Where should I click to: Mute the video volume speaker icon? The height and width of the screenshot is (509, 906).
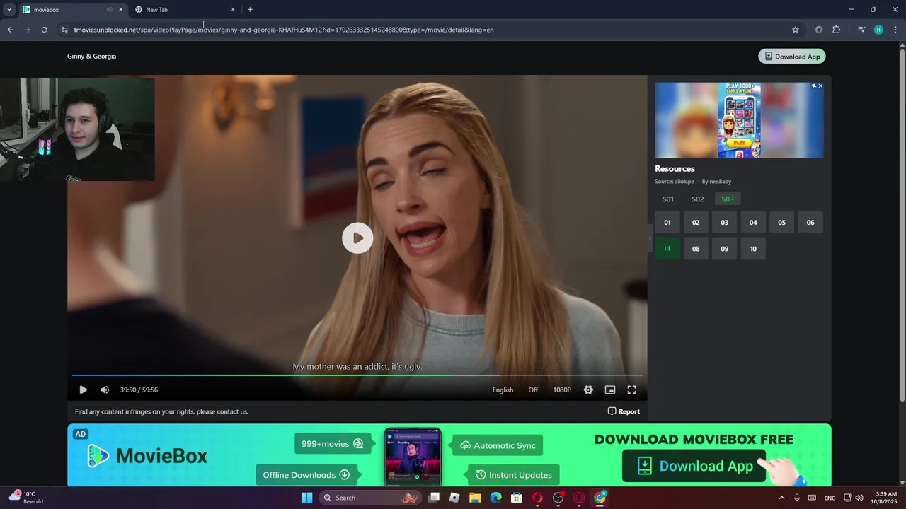click(x=105, y=390)
